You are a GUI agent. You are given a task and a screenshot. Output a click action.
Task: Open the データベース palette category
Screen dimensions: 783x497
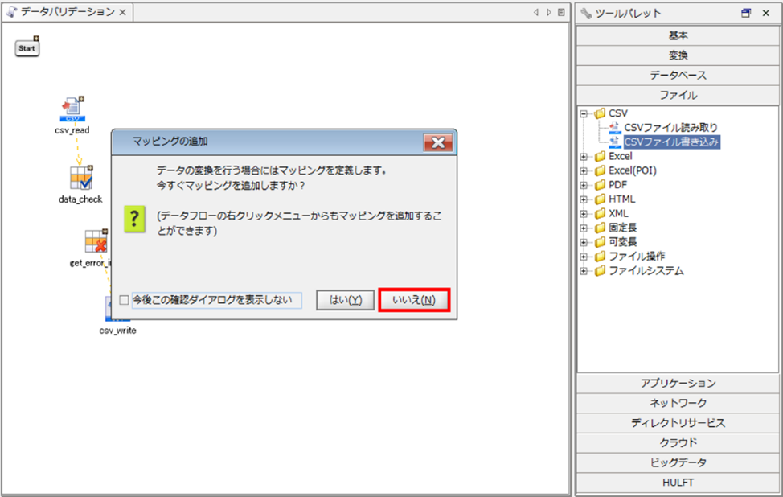(678, 75)
